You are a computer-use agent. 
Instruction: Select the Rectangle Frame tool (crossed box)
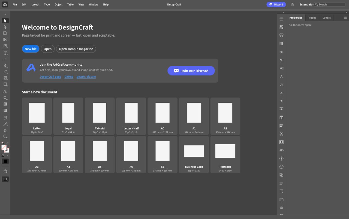5,78
